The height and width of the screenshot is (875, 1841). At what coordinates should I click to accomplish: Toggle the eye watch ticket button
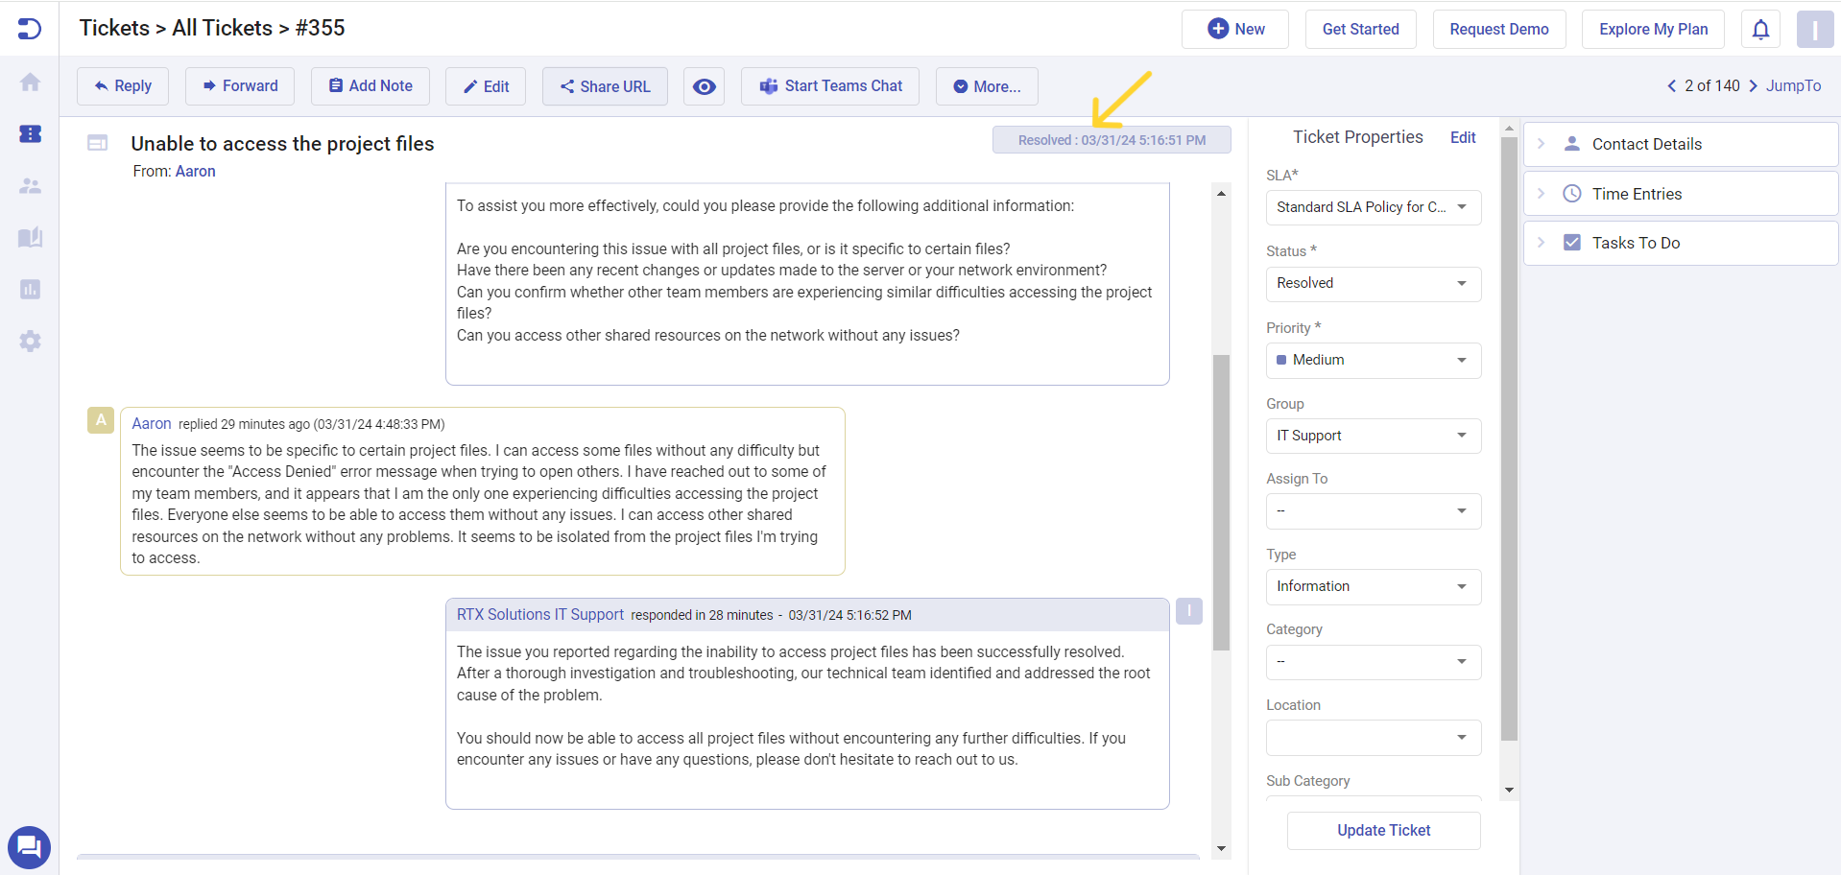click(x=704, y=86)
